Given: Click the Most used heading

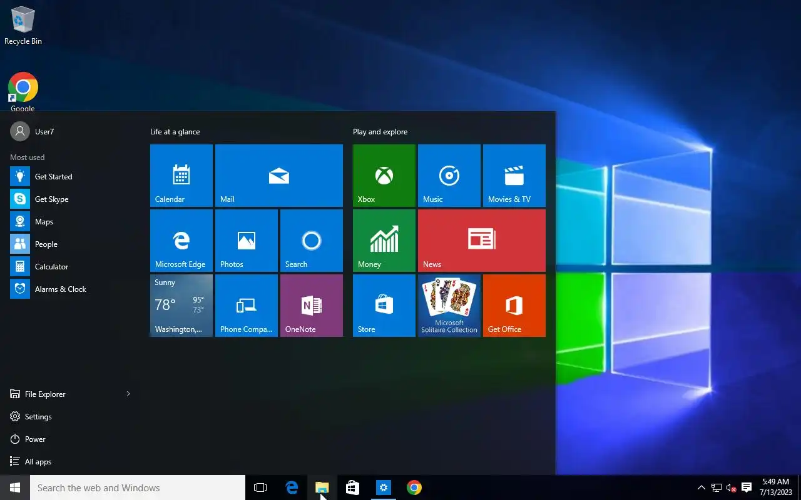Looking at the screenshot, I should 28,157.
